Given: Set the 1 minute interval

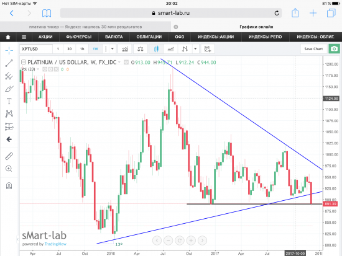Looking at the screenshot, I should [58, 49].
